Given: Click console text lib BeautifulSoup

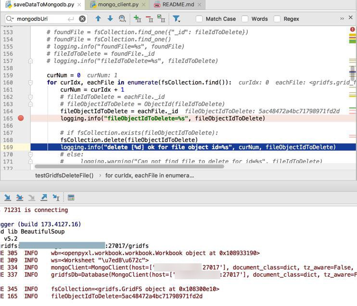Looking at the screenshot, I should coord(36,231).
